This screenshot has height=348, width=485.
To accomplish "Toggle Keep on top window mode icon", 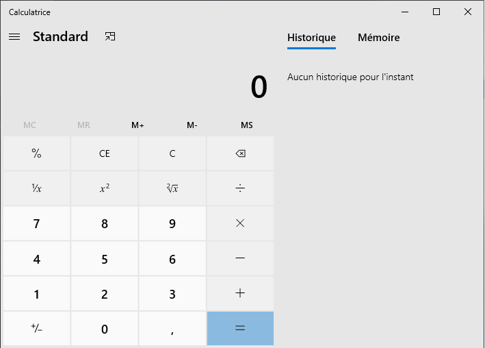I will pyautogui.click(x=110, y=36).
